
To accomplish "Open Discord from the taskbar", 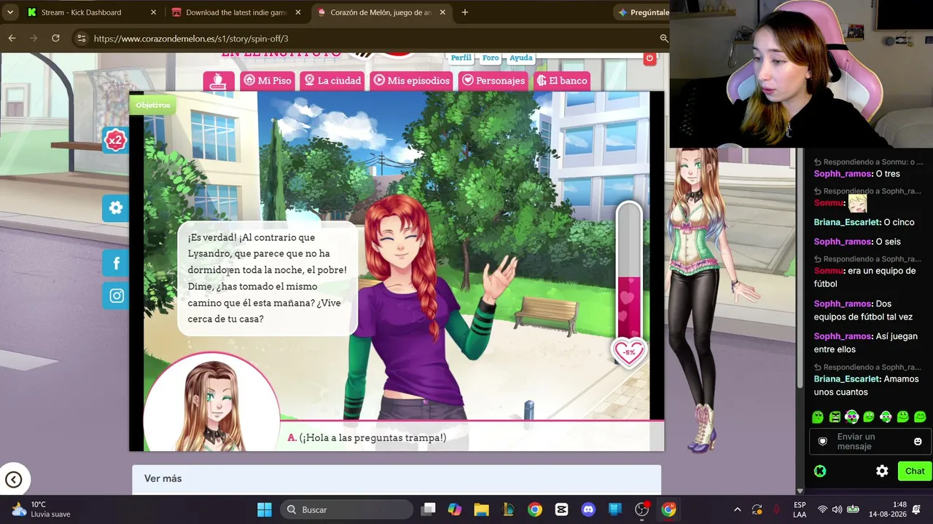I will click(588, 509).
